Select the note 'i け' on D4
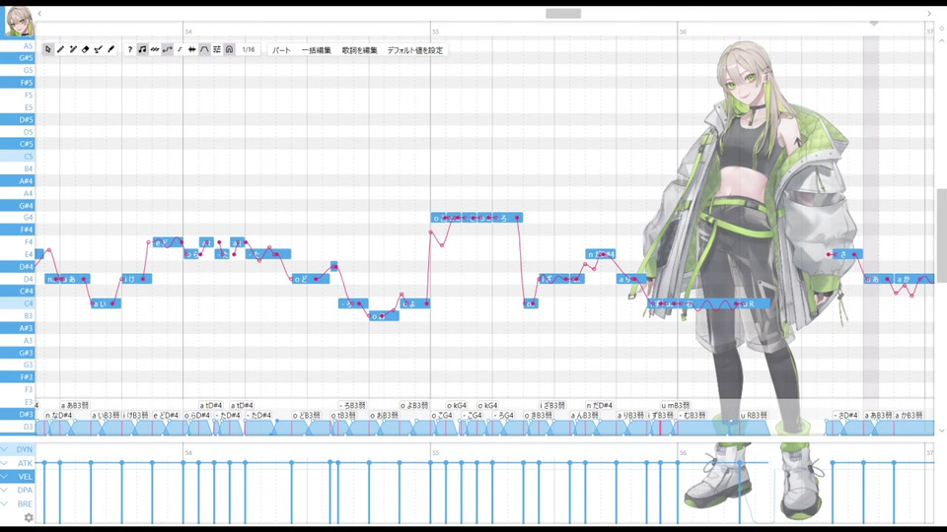 click(x=136, y=279)
